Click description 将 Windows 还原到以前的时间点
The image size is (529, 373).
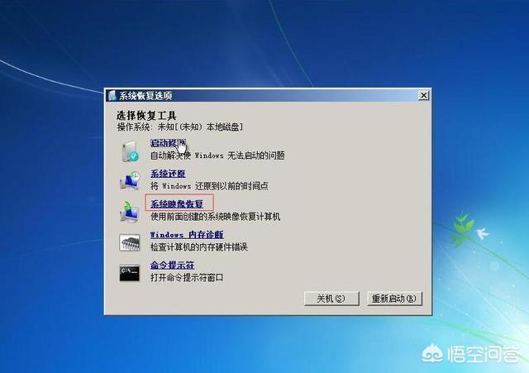[x=209, y=186]
